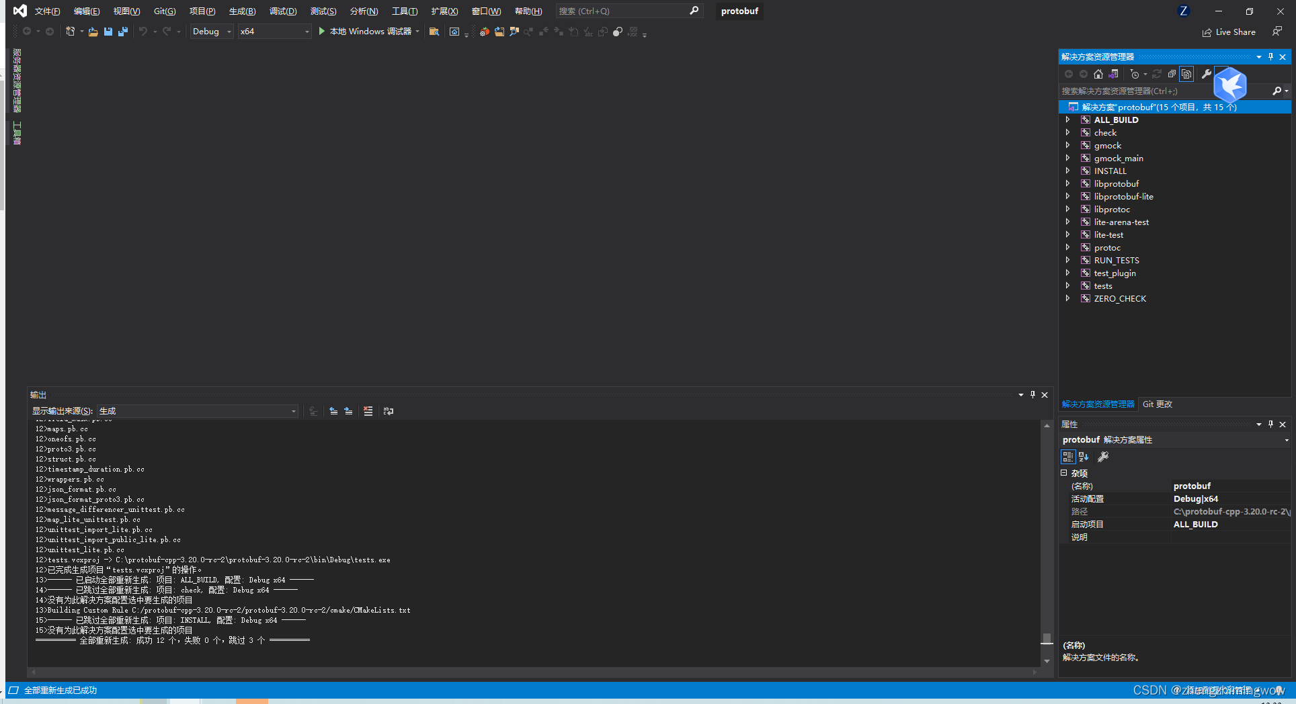Click the alphabetical sort icon in Properties panel
The image size is (1296, 704).
pos(1084,457)
